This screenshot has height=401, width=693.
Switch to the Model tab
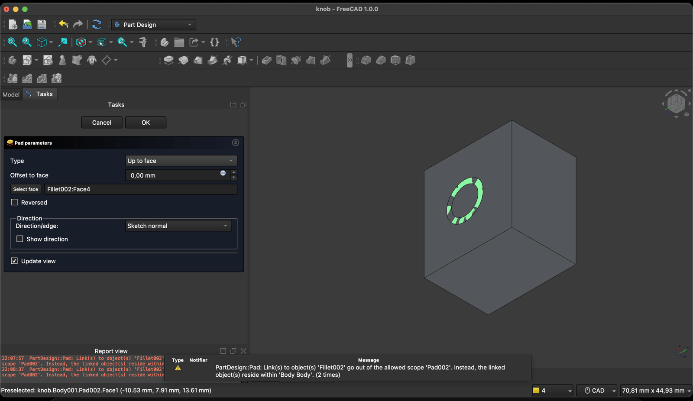11,94
